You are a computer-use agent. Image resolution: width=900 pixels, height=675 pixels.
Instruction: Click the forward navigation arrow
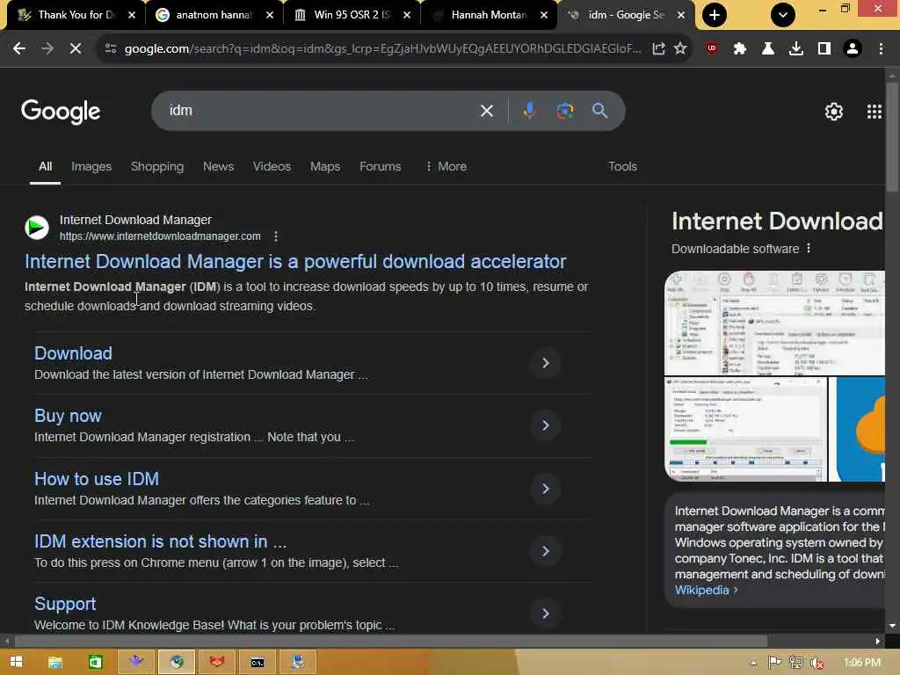tap(47, 49)
